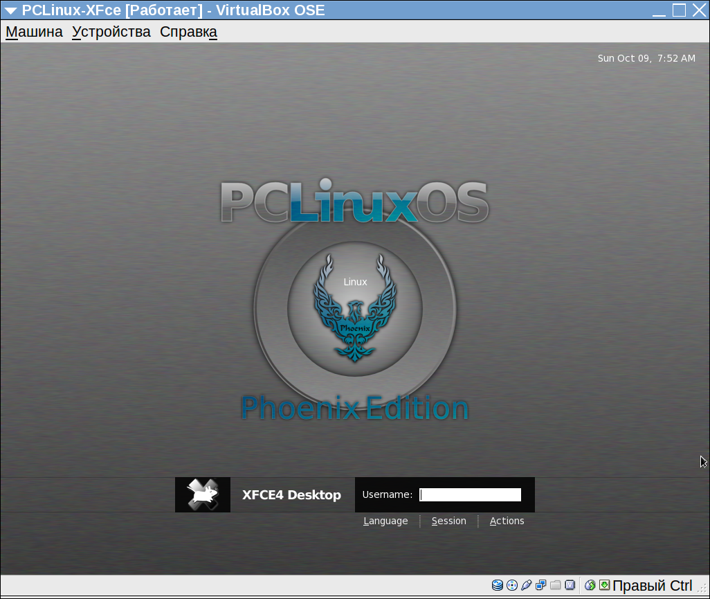Open the shared folders status icon
The height and width of the screenshot is (599, 710).
point(555,585)
